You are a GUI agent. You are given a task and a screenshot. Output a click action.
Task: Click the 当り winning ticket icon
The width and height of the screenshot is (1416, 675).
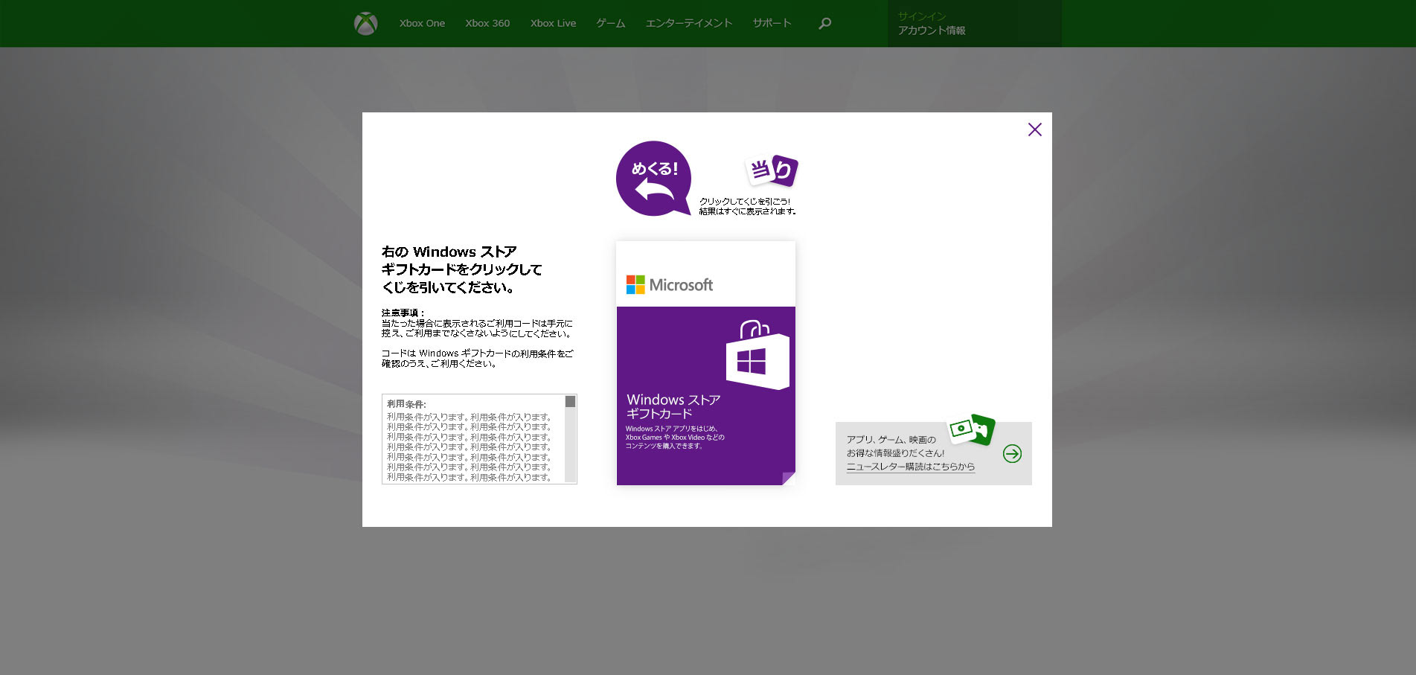pyautogui.click(x=772, y=170)
